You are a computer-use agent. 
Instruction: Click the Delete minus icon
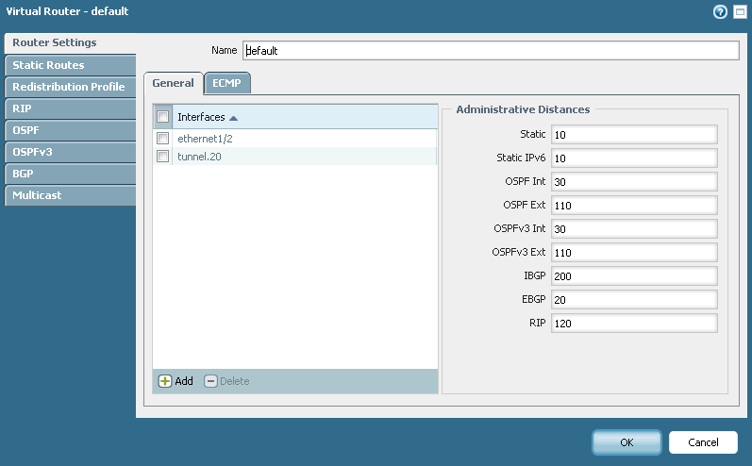click(x=211, y=381)
